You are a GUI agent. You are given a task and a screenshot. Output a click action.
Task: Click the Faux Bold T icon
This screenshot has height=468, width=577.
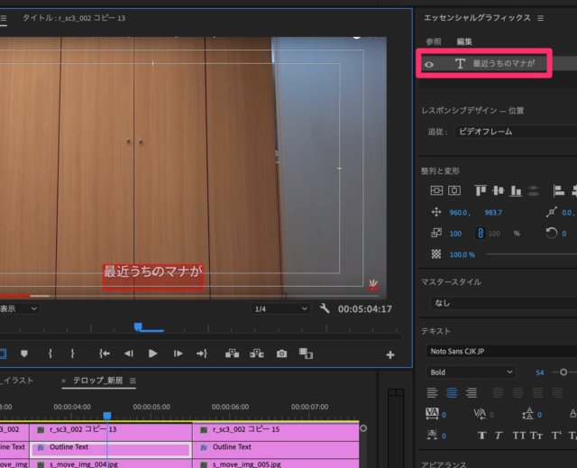[482, 436]
